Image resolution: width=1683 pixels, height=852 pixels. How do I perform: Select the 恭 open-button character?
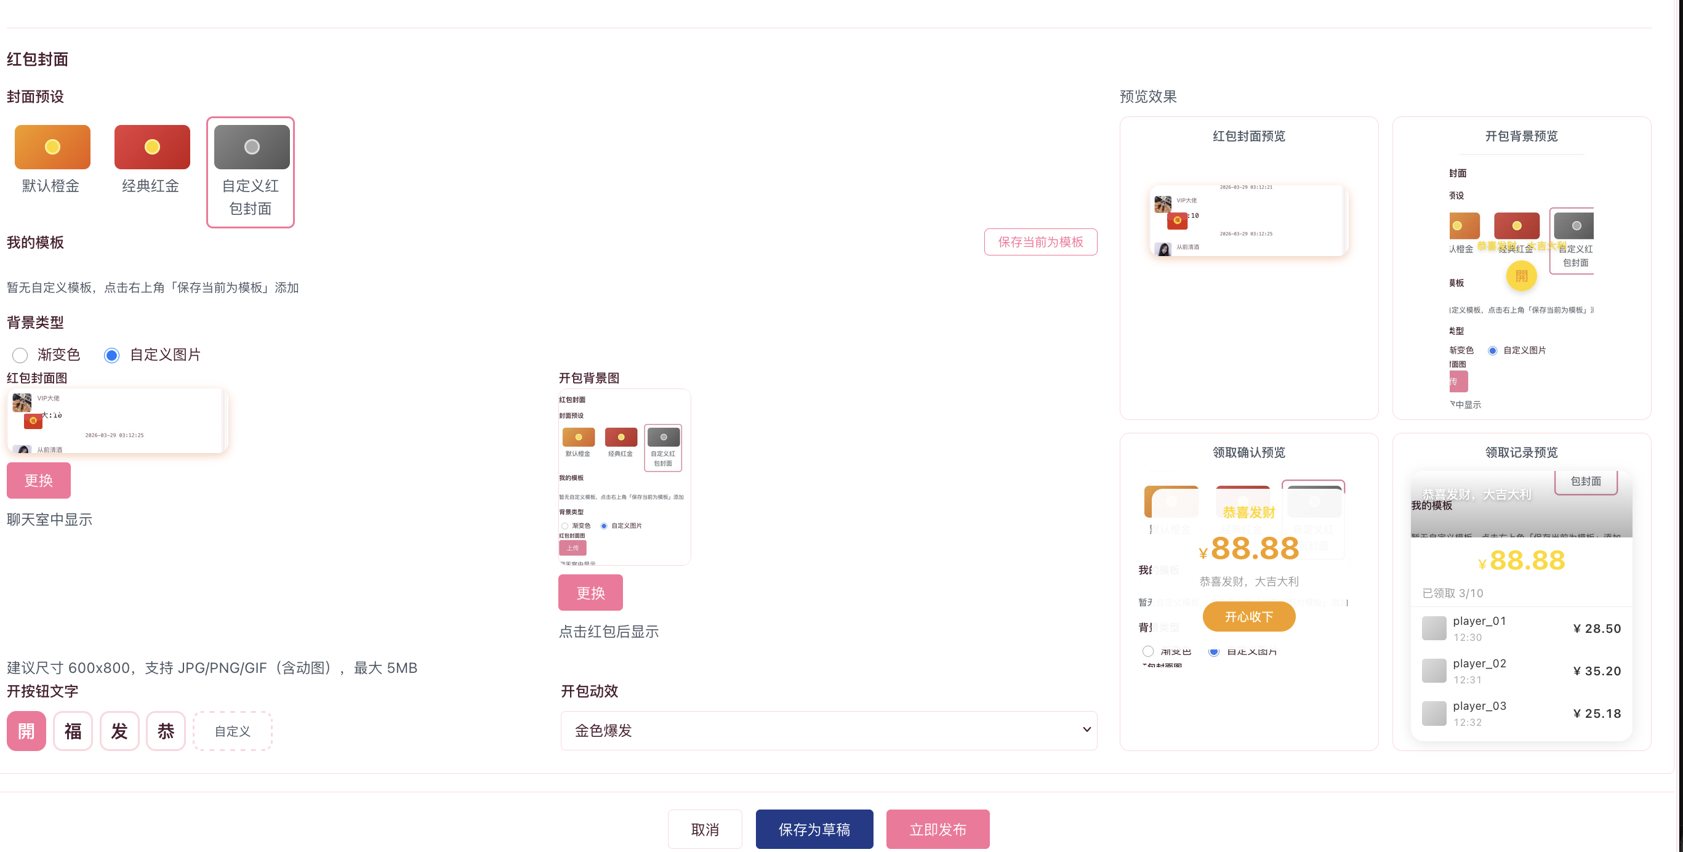tap(166, 731)
